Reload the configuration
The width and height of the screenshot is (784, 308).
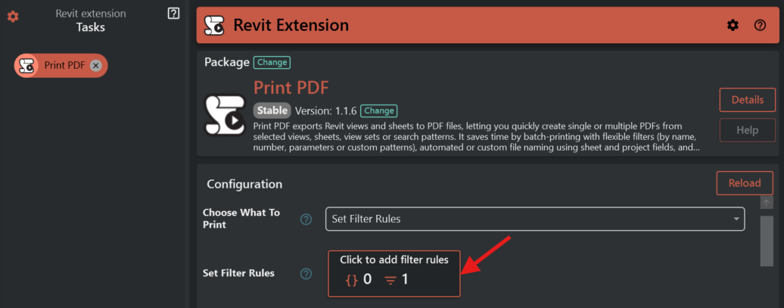coord(744,183)
